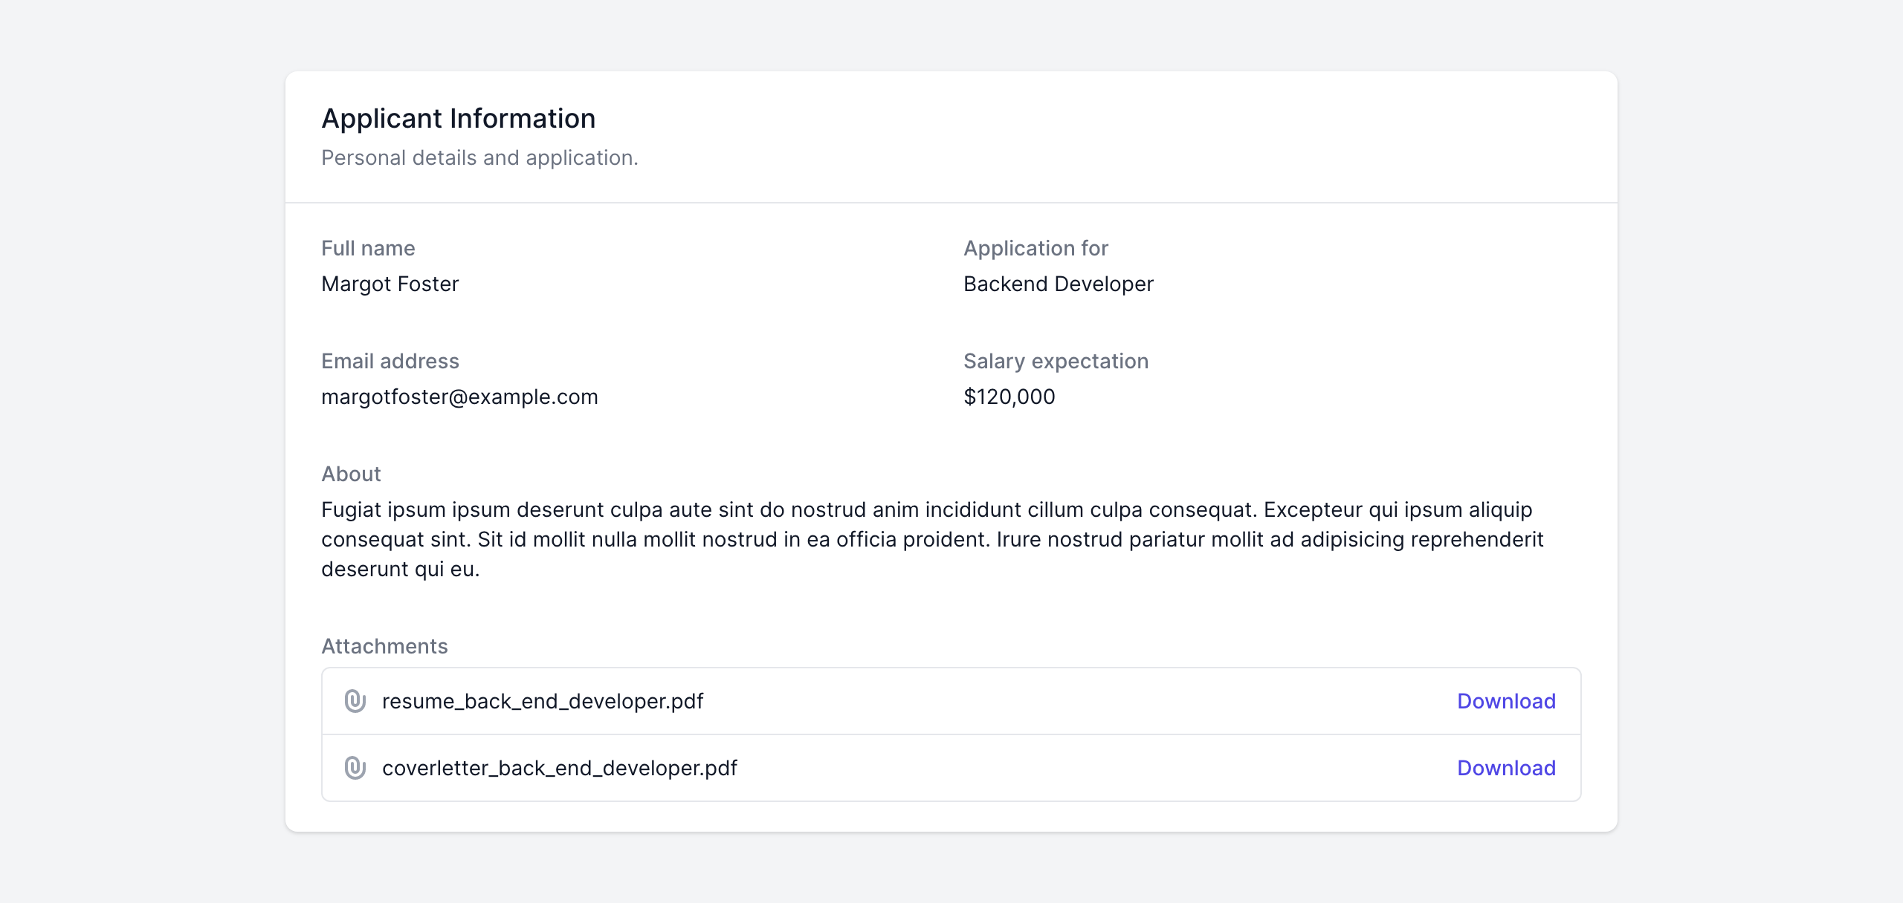Download resume_back_end_developer.pdf
1903x903 pixels.
tap(1506, 701)
